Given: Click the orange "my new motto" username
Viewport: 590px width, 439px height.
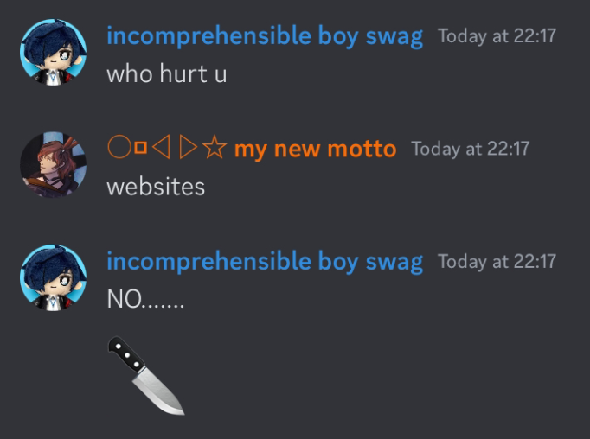Looking at the screenshot, I should point(315,149).
